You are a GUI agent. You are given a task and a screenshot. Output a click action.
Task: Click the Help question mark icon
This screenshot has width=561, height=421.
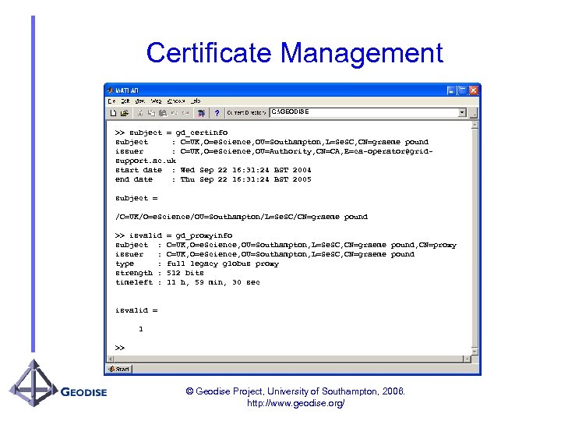tap(217, 113)
